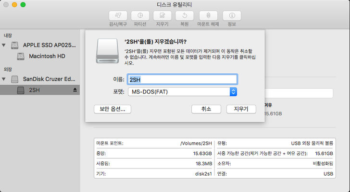Confirm erase with 지우기 dialog button
The height and width of the screenshot is (192, 350).
click(x=241, y=109)
